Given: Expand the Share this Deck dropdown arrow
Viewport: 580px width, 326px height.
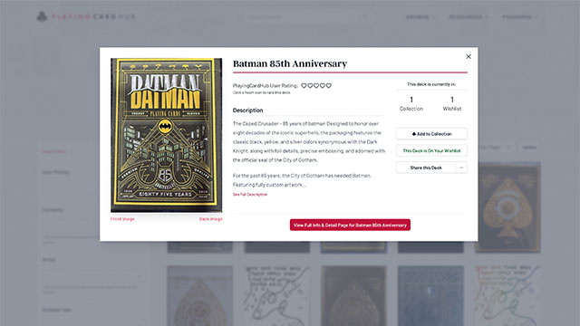Looking at the screenshot, I should [x=461, y=168].
